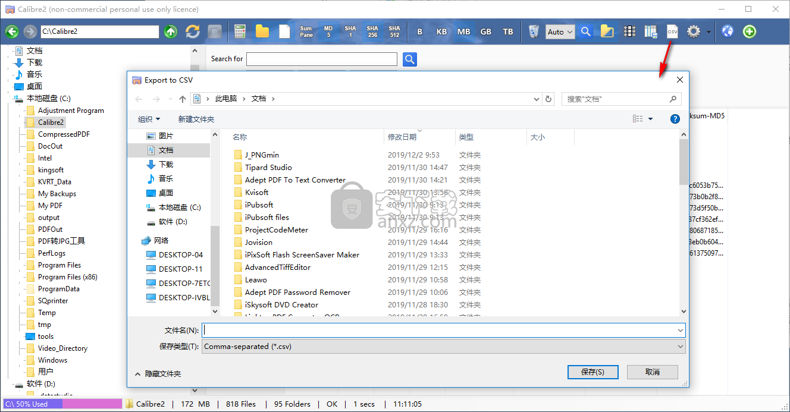The width and height of the screenshot is (790, 412).
Task: Click the blue magnifier search toolbar icon
Action: coord(586,32)
